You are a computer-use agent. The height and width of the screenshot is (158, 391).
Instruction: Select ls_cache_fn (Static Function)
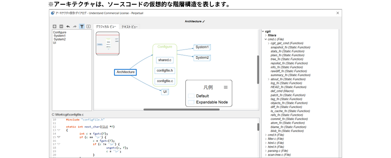(290, 111)
